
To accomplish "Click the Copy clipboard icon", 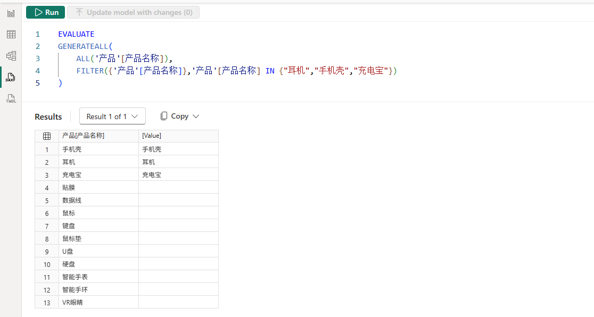I will click(x=163, y=116).
